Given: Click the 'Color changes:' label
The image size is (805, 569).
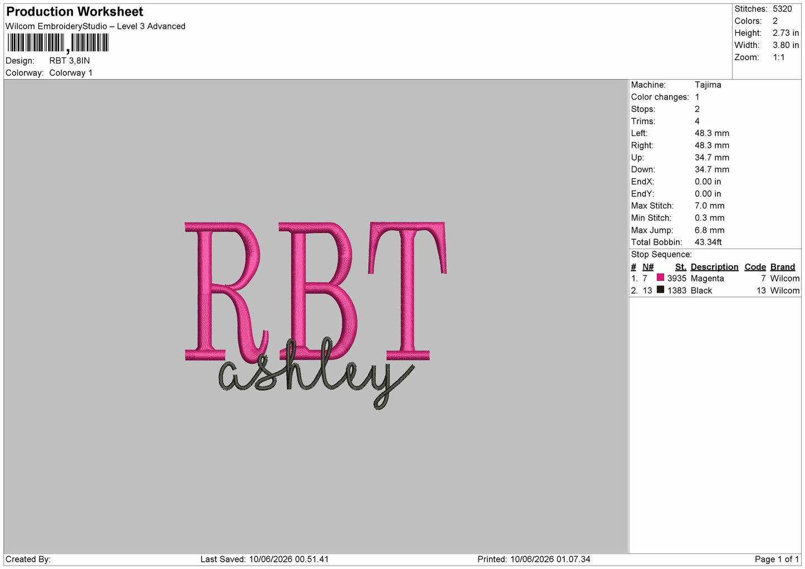Looking at the screenshot, I should pyautogui.click(x=660, y=97).
